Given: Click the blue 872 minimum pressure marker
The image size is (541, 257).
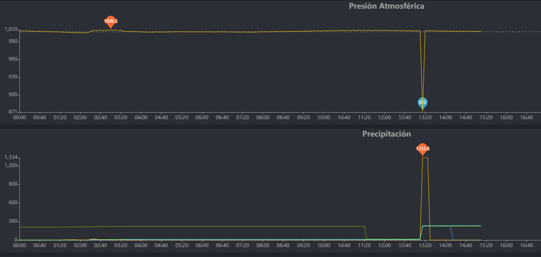Looking at the screenshot, I should click(422, 102).
